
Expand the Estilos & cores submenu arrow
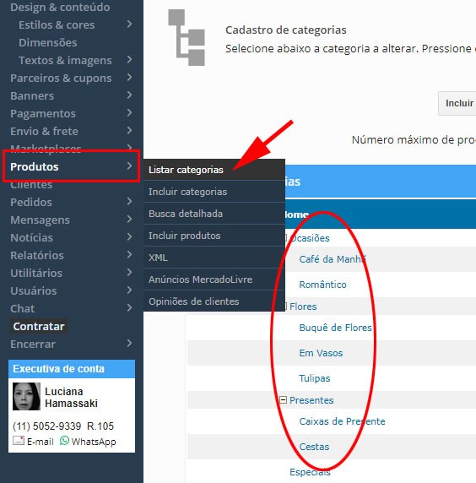pyautogui.click(x=130, y=24)
